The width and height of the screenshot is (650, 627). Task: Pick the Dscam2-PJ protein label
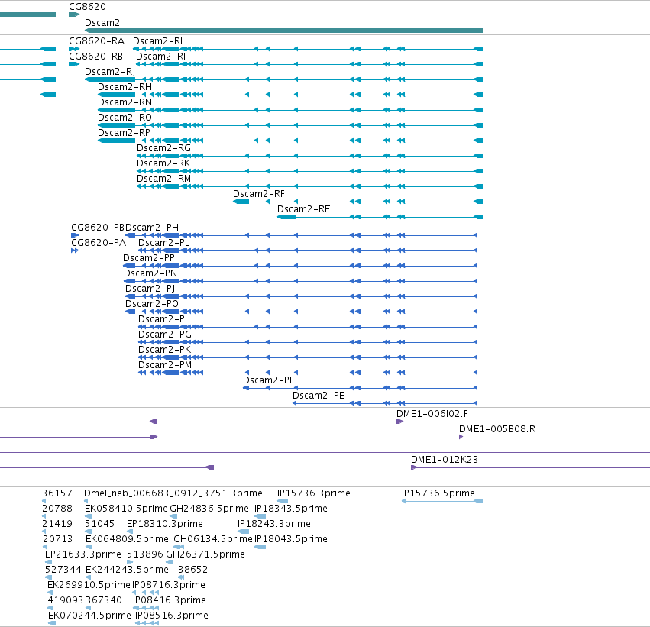click(150, 289)
